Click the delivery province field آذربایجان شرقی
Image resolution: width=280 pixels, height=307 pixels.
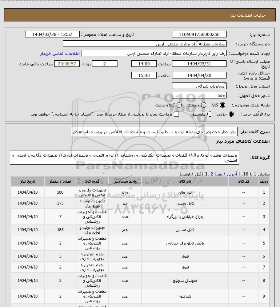pos(199,86)
